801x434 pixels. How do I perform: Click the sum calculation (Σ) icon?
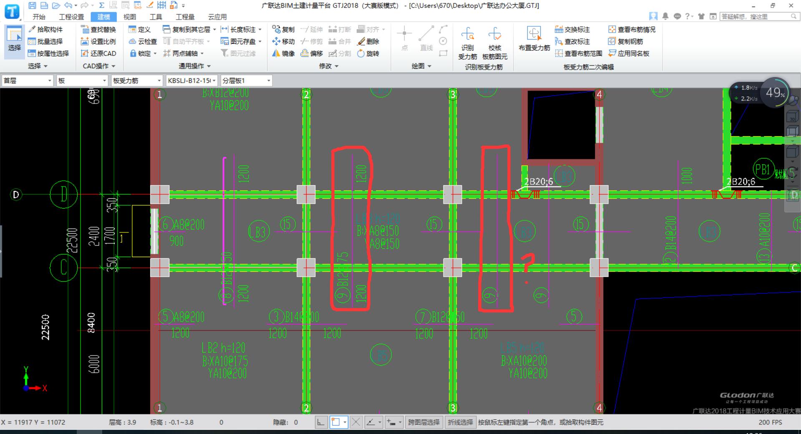point(101,5)
